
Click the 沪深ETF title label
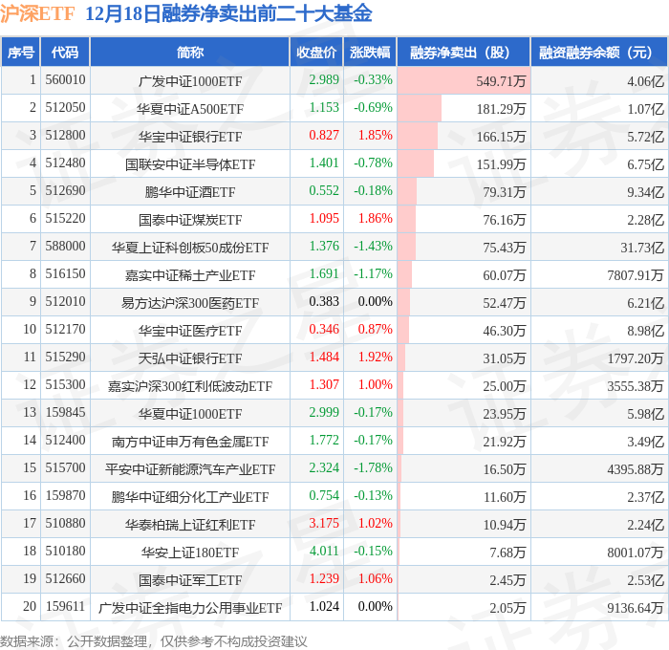37,13
